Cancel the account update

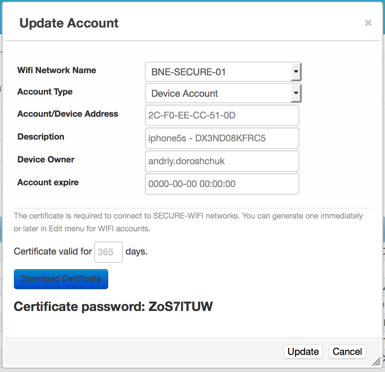[x=347, y=352]
